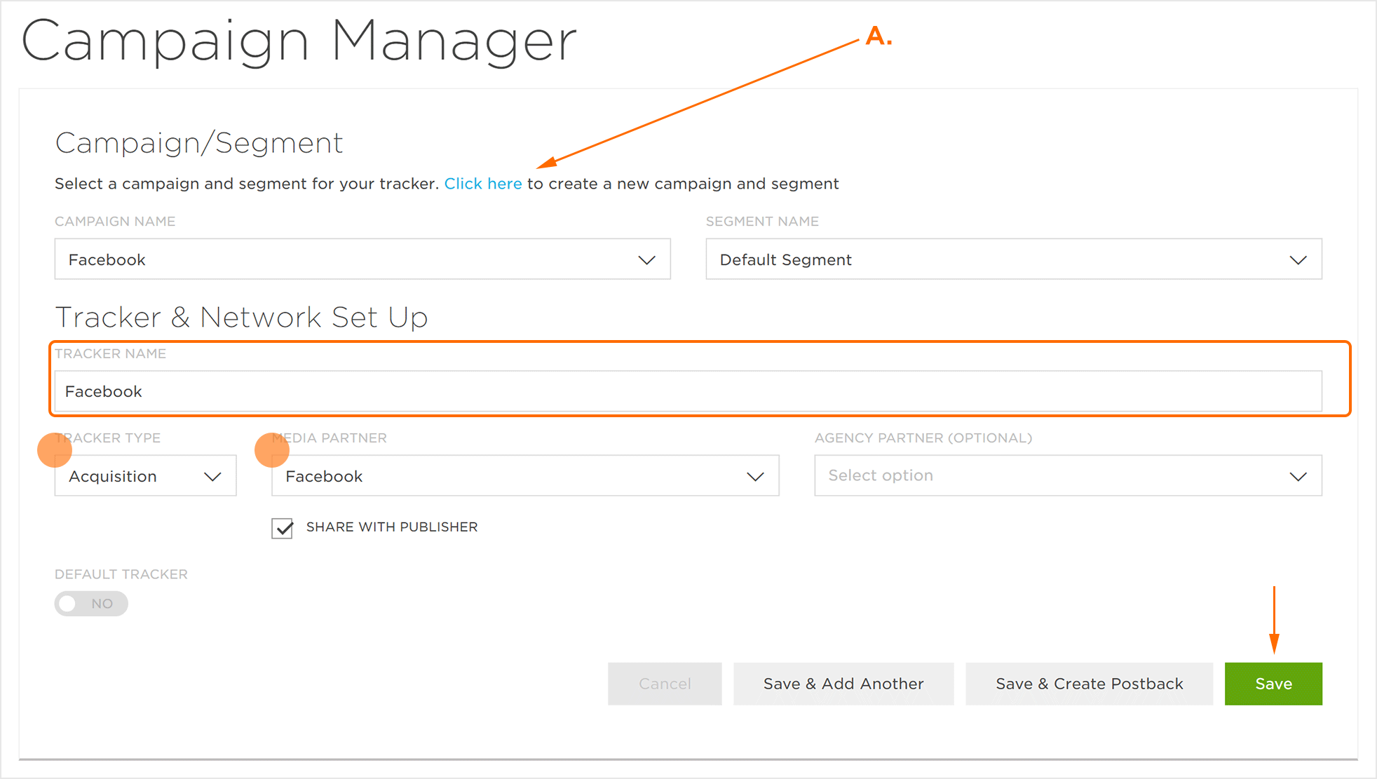Open the Agency Partner select option dropdown

pos(1067,476)
